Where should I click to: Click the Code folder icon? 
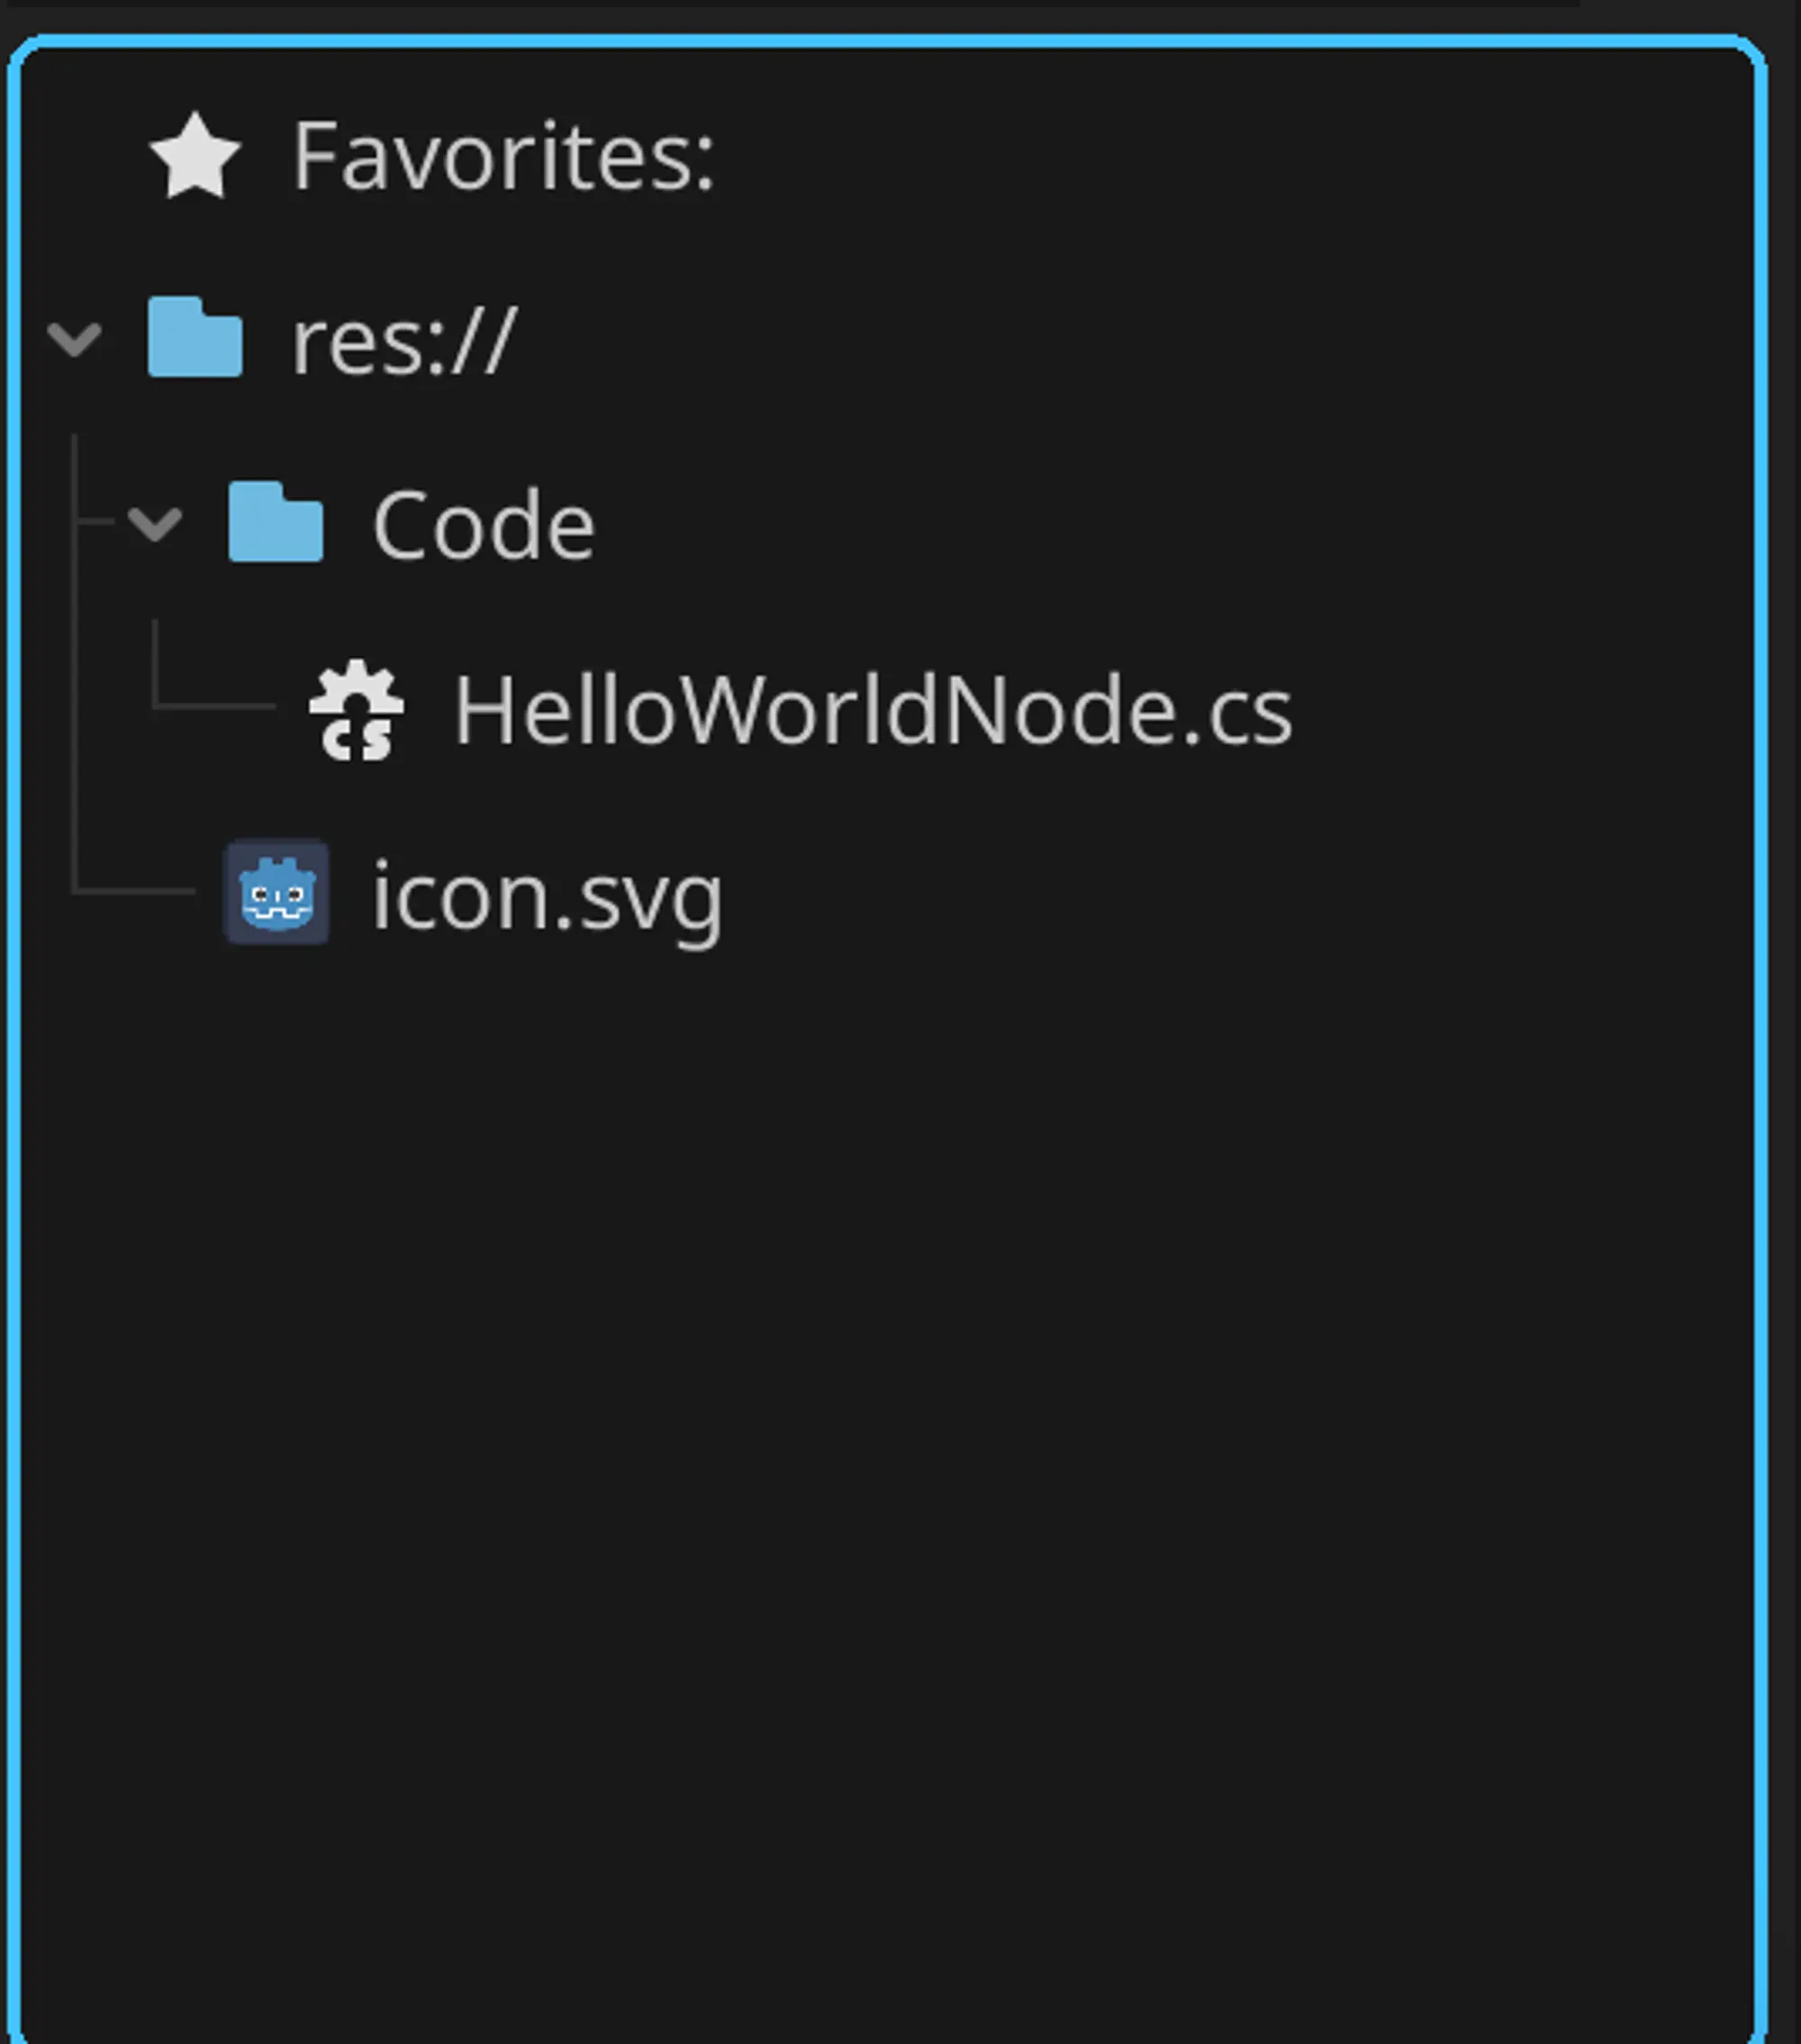276,522
